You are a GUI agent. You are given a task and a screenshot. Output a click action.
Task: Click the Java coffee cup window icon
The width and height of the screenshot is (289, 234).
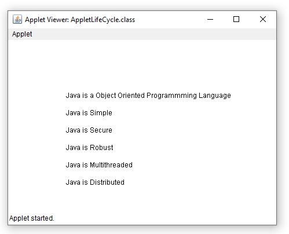(17, 19)
